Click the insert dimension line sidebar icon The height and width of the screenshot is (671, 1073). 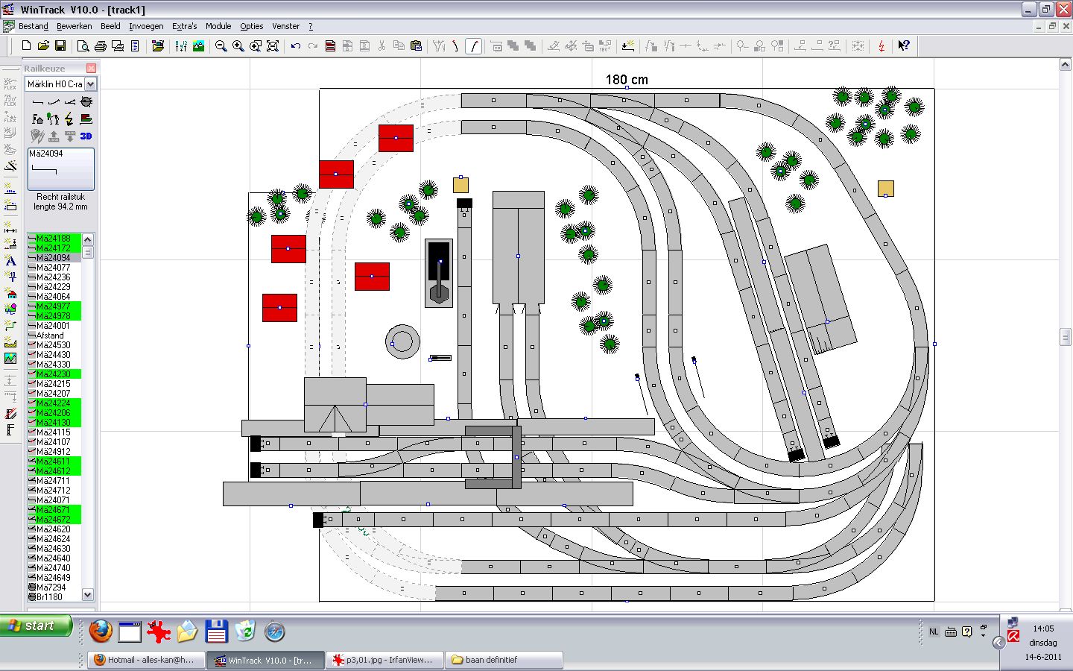coord(10,228)
